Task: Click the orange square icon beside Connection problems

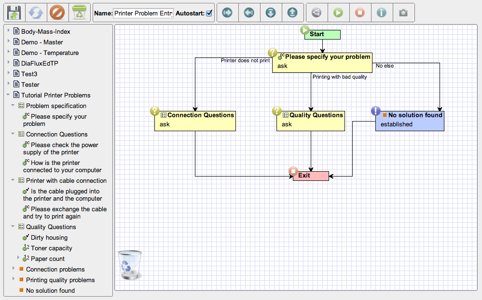Action: coord(21,269)
